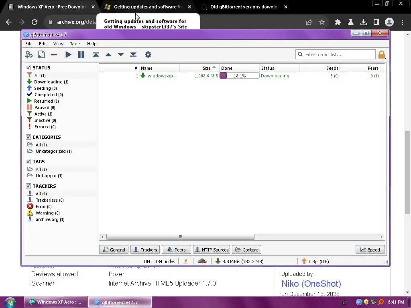Screen dimensions: 411x308
Task: Click the horizontal scrollbar in the torrent list
Action: coord(180,237)
